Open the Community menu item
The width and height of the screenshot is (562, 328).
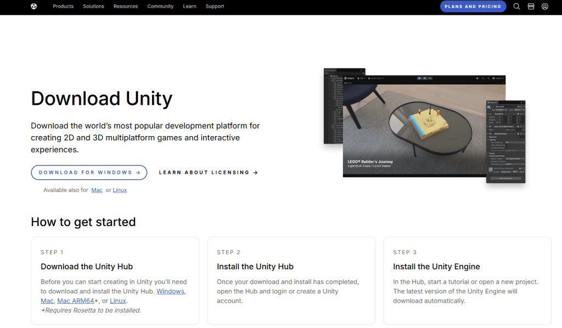click(160, 7)
